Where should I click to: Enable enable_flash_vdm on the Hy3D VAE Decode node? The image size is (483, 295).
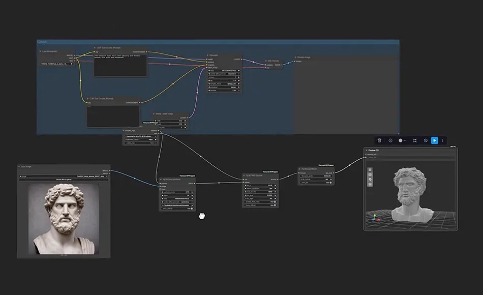(x=275, y=202)
